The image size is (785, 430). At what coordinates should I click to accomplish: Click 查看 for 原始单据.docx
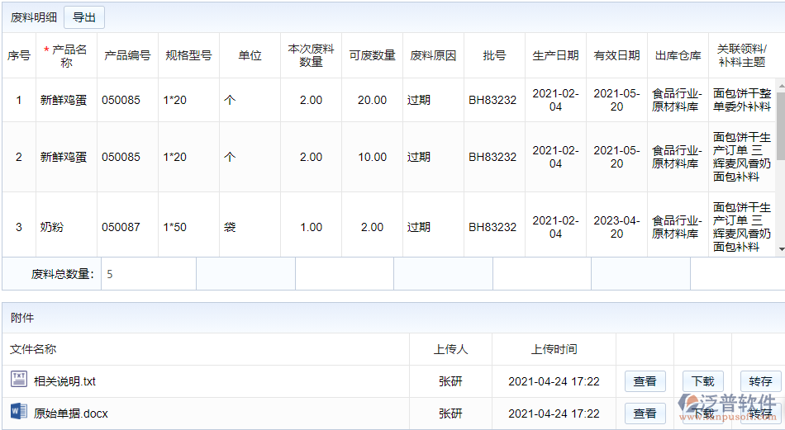[x=645, y=413]
